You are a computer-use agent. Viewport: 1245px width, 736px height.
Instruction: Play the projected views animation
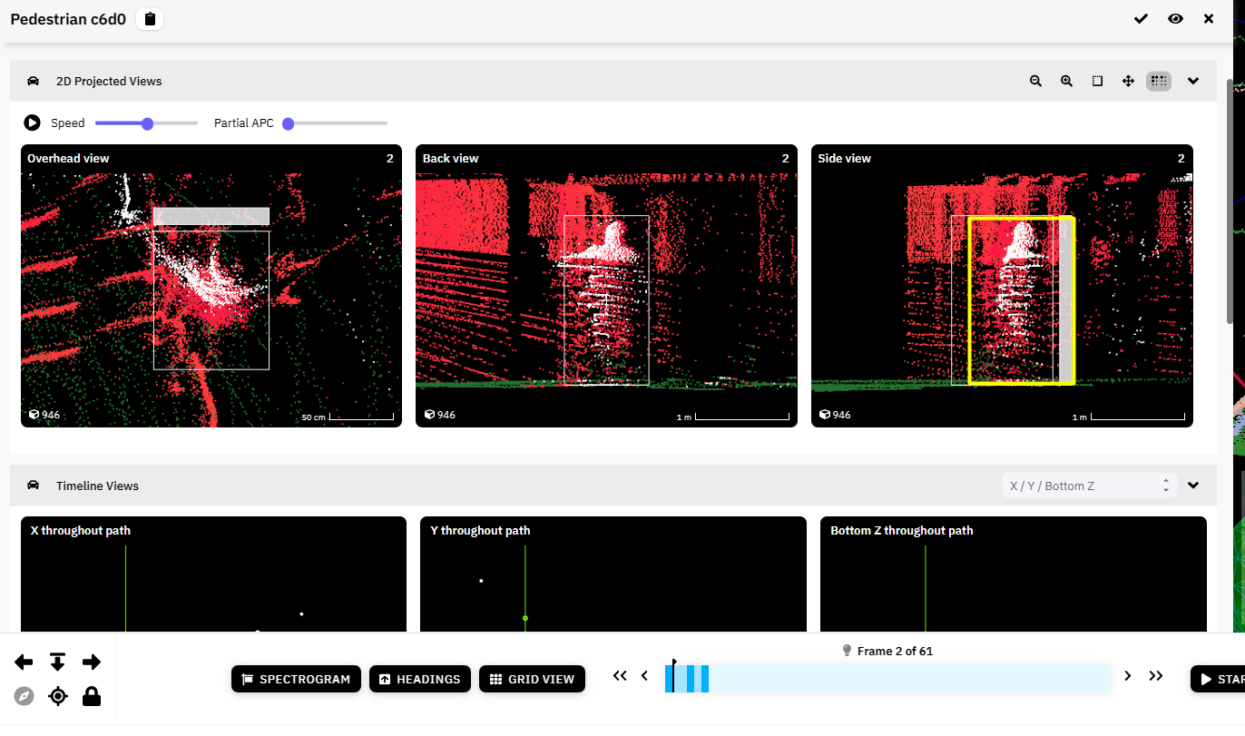tap(32, 123)
